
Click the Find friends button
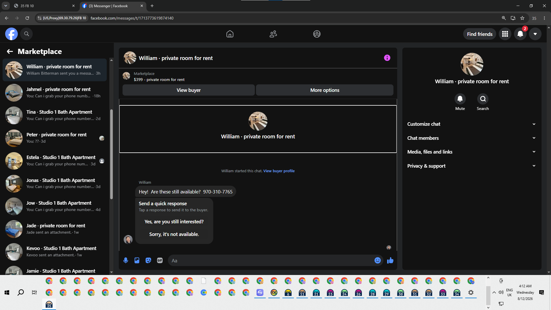(480, 34)
